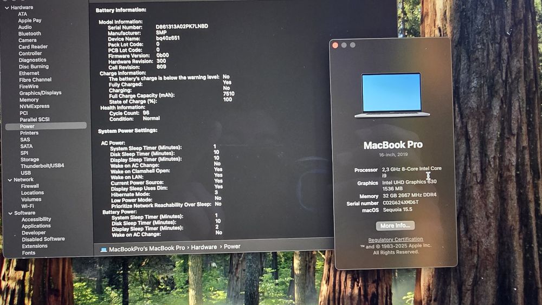Open the NVMExpress entry

click(x=35, y=106)
